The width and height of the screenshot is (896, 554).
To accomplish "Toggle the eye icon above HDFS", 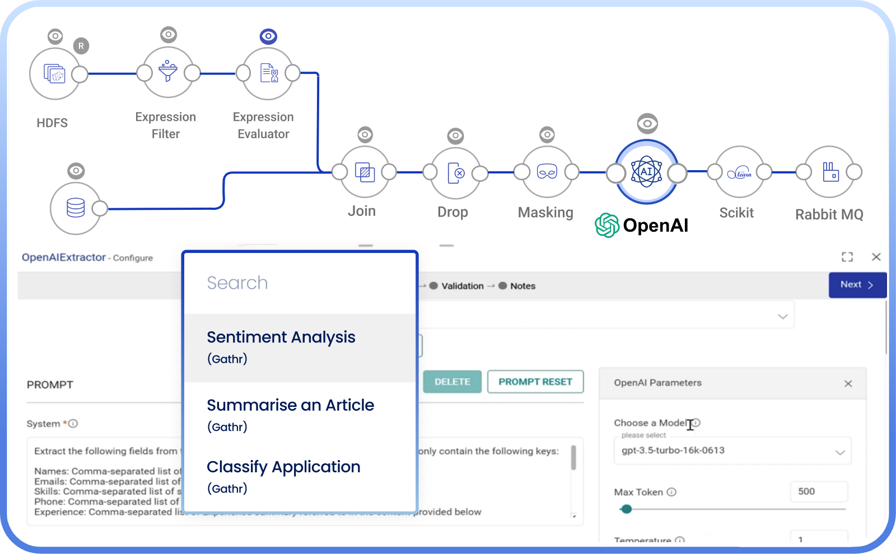I will [55, 37].
